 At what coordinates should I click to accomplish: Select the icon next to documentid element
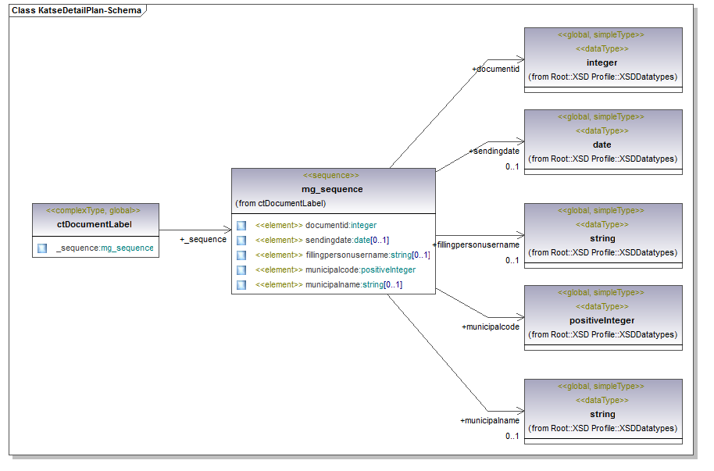(x=241, y=226)
